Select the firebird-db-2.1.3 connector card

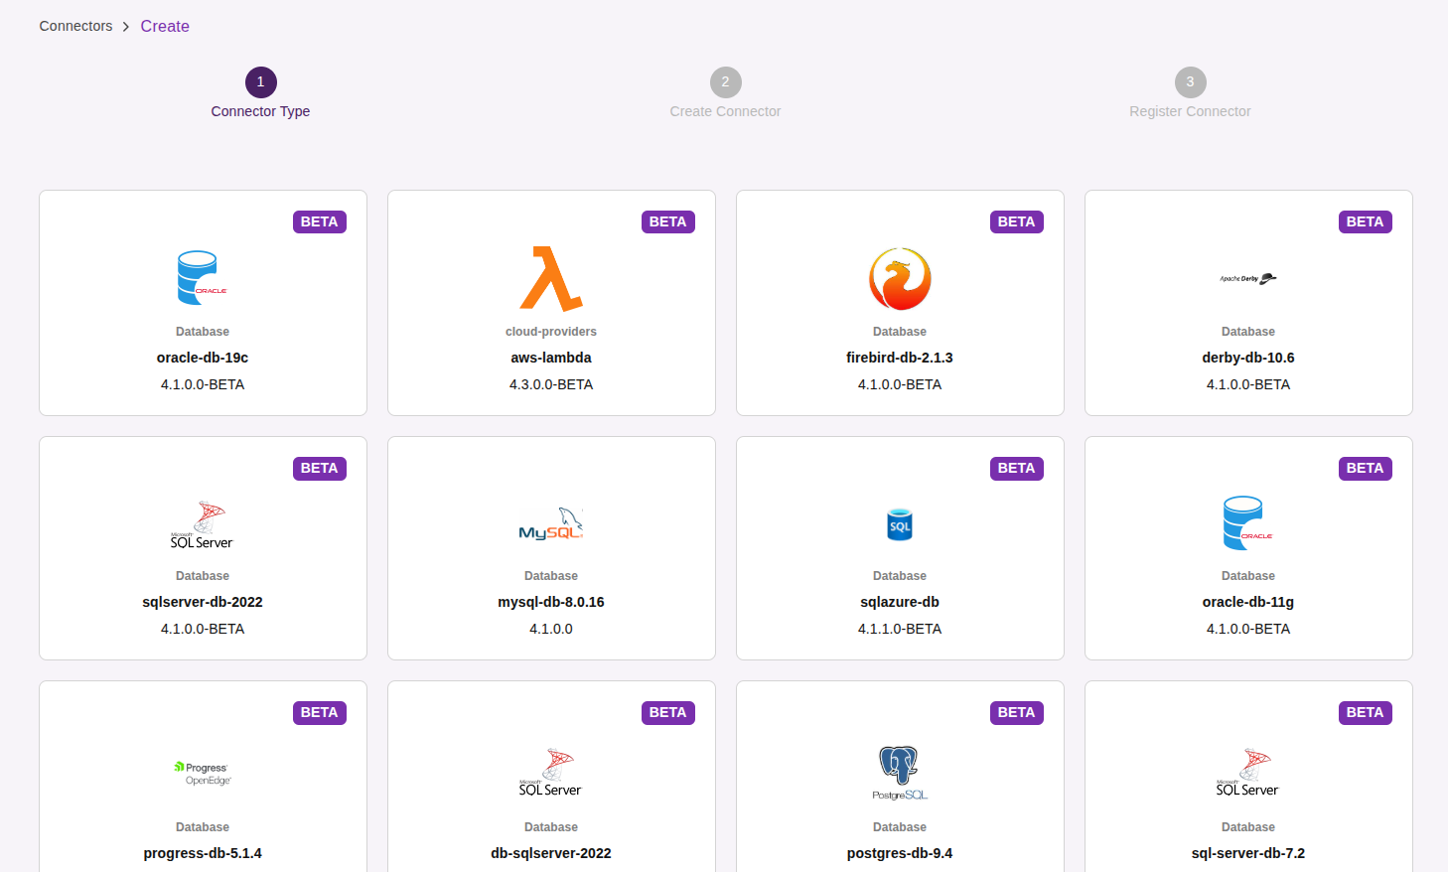point(899,302)
